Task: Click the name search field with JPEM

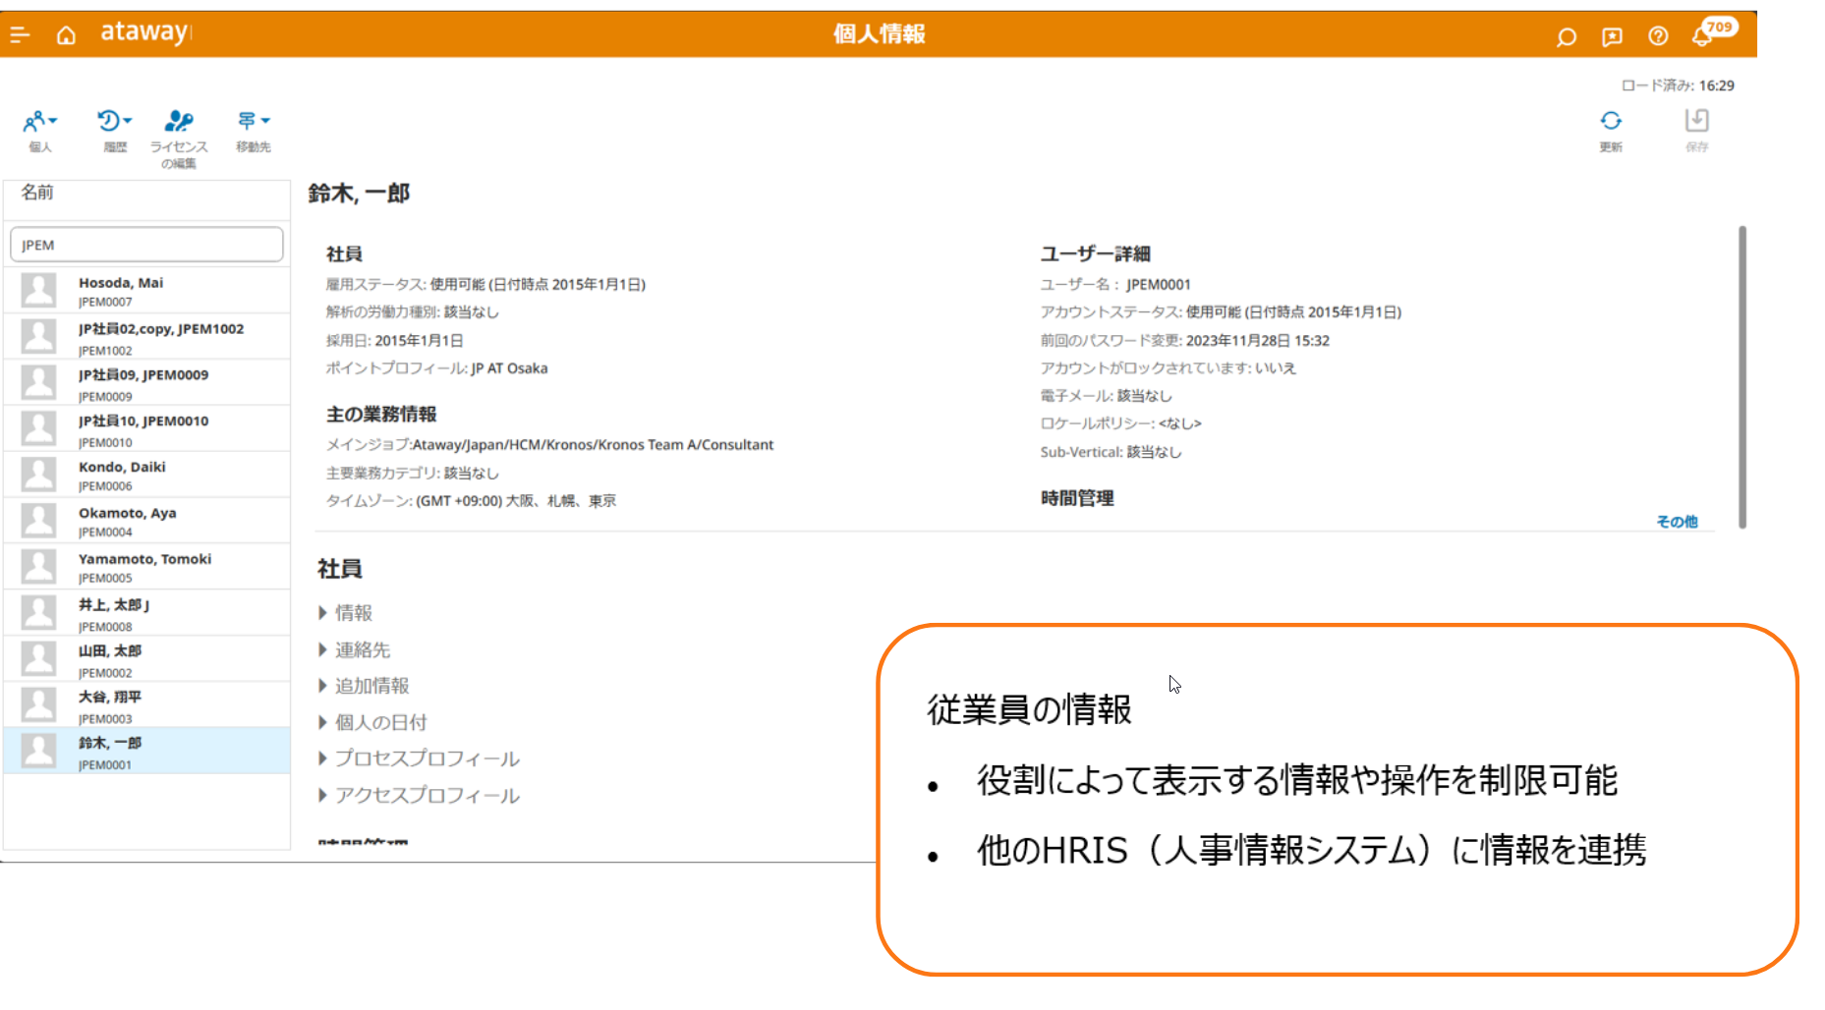Action: click(146, 245)
